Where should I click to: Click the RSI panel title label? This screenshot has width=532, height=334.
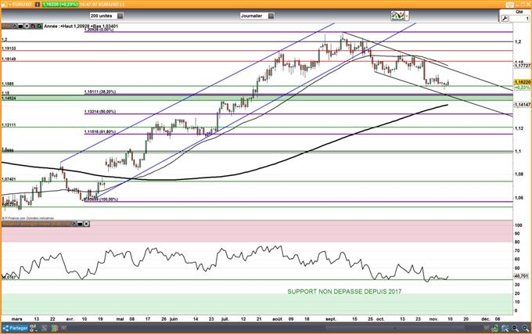tap(37, 224)
